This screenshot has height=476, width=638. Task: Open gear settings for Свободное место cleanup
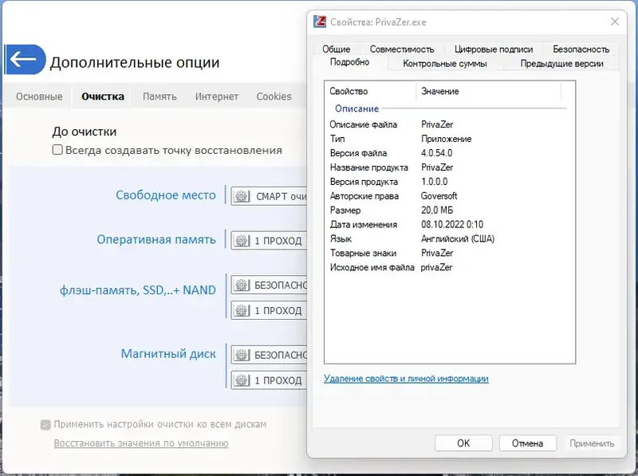[241, 195]
